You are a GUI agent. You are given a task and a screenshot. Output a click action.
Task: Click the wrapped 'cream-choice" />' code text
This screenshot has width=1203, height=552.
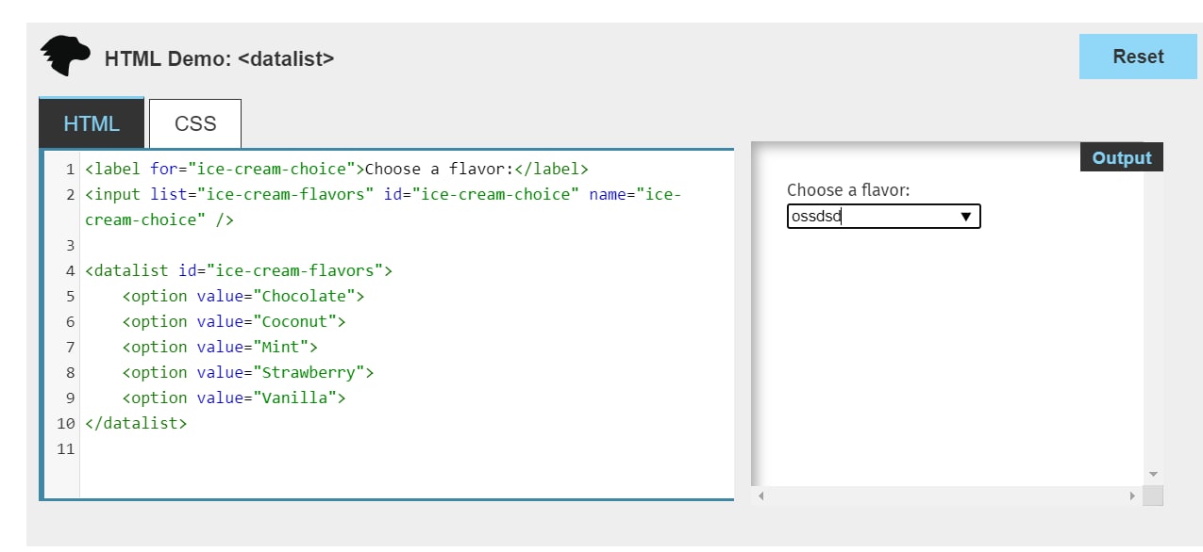[x=159, y=220]
